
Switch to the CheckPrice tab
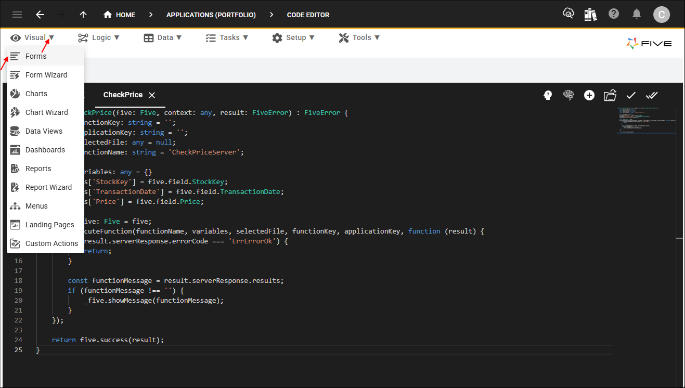point(123,95)
